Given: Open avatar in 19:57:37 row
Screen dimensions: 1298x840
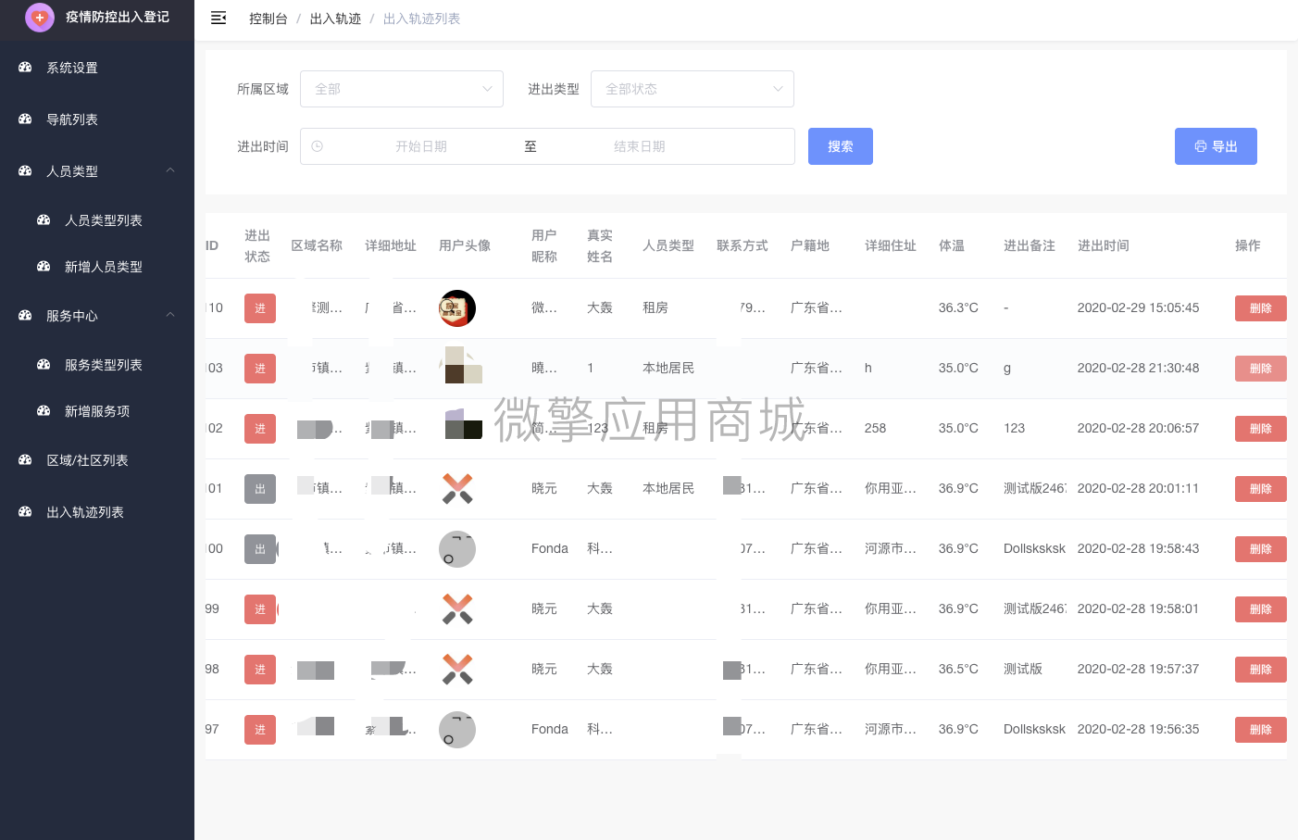Looking at the screenshot, I should 457,670.
